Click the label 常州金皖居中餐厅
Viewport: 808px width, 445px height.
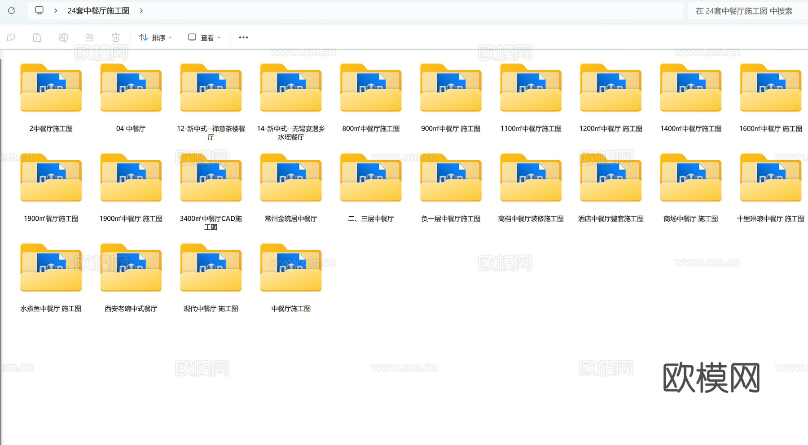click(291, 219)
